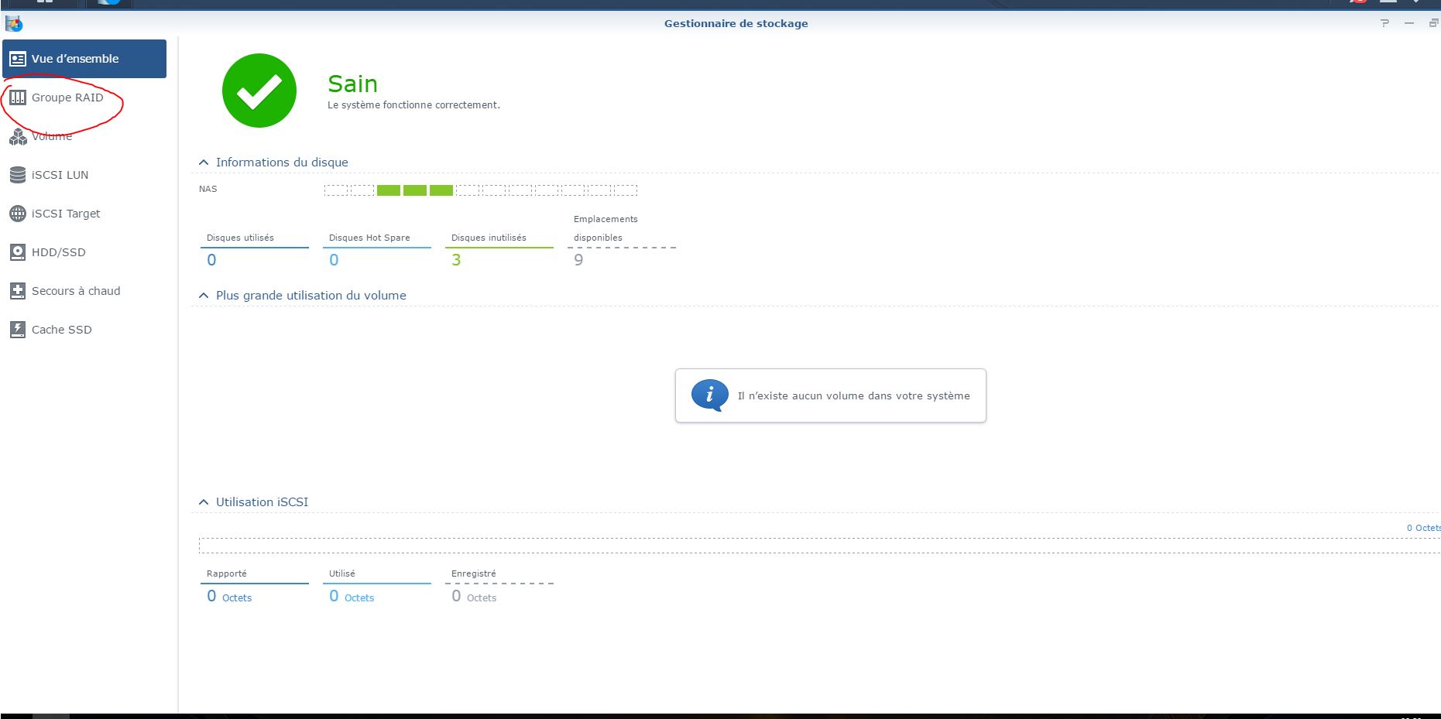Open the Groupe RAID section
Image resolution: width=1441 pixels, height=719 pixels.
coord(84,98)
